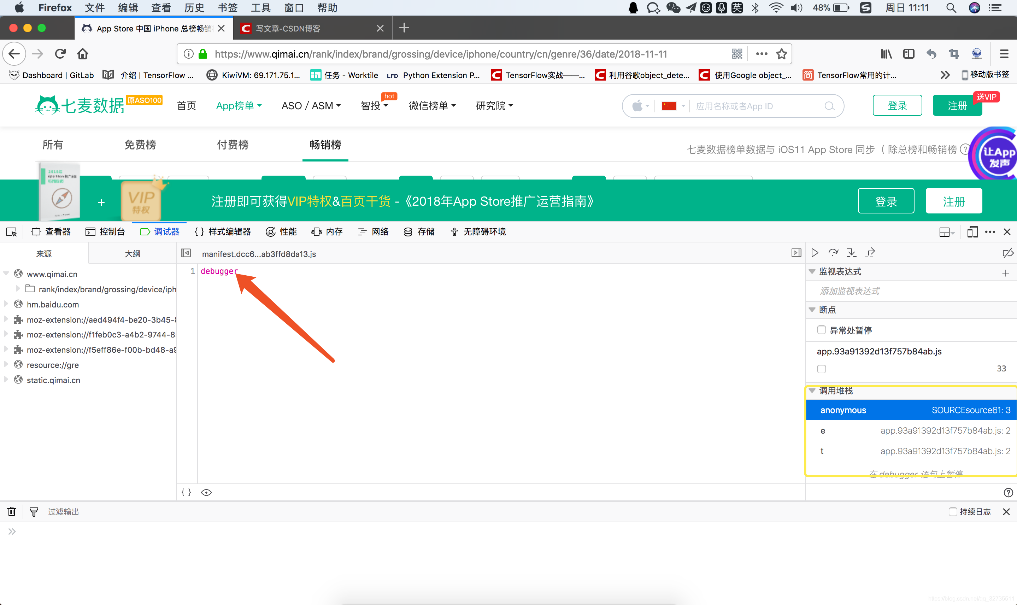The width and height of the screenshot is (1017, 605).
Task: Open devtools more options ellipsis
Action: [990, 232]
